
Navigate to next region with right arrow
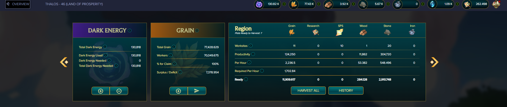pos(434,62)
